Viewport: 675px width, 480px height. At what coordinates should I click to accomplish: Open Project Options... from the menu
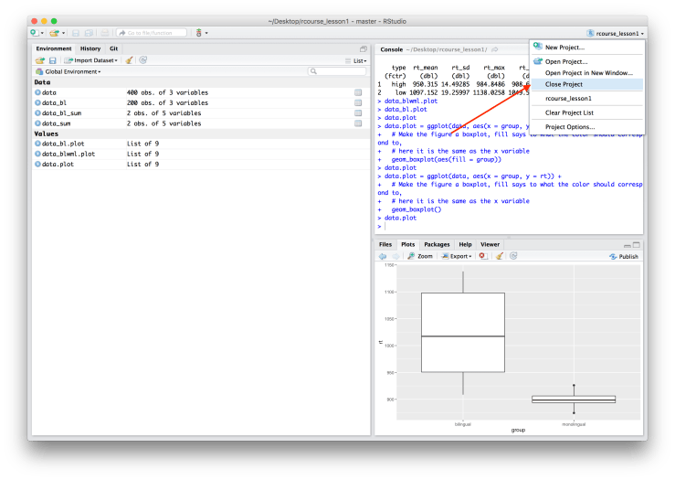click(587, 127)
